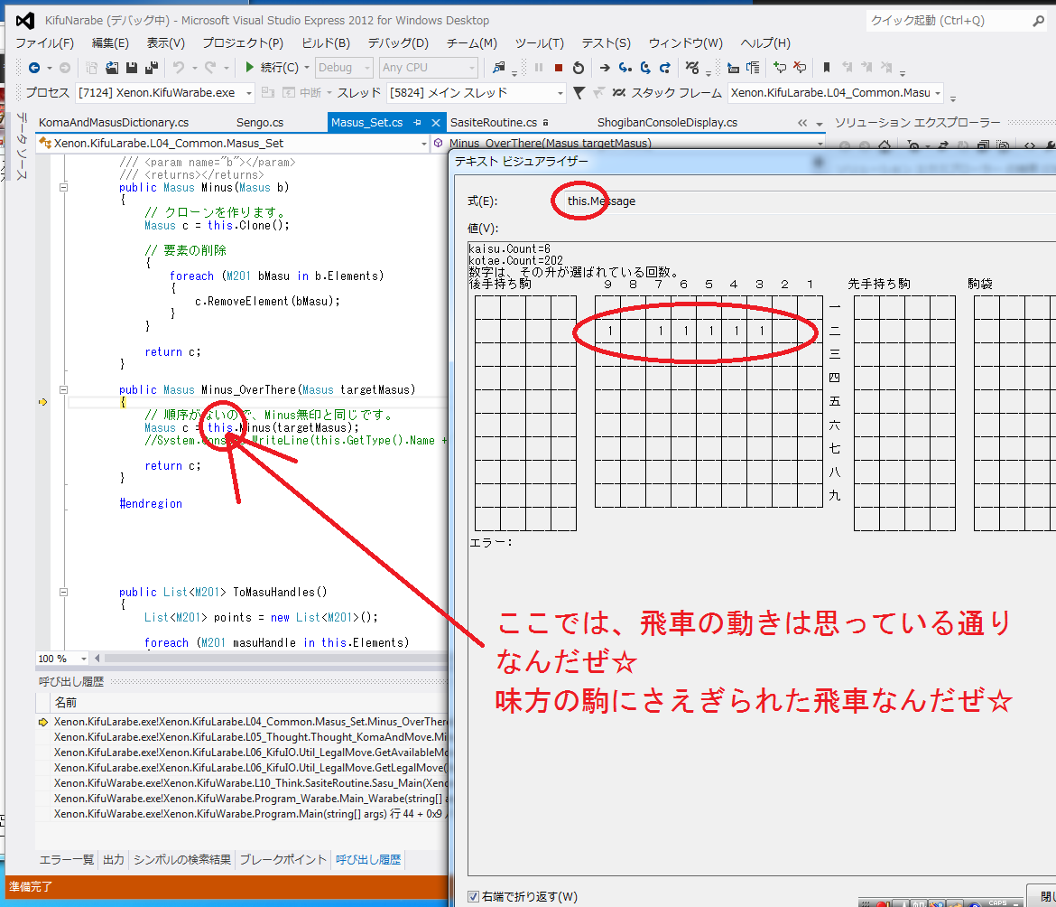Collapse the Minus_OverThere method outline node

click(x=63, y=389)
